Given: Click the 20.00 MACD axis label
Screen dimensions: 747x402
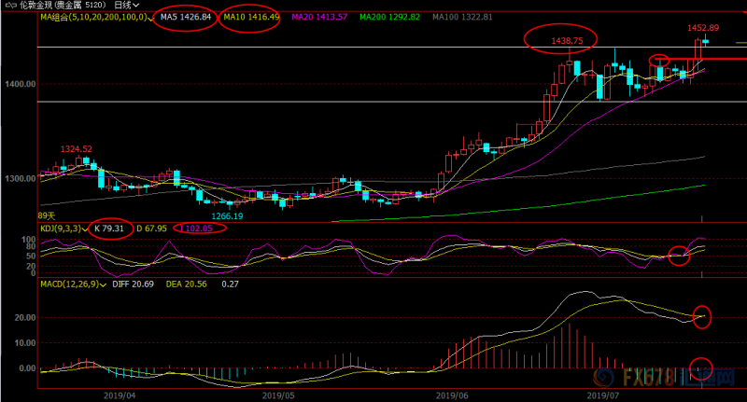Looking at the screenshot, I should click(25, 318).
